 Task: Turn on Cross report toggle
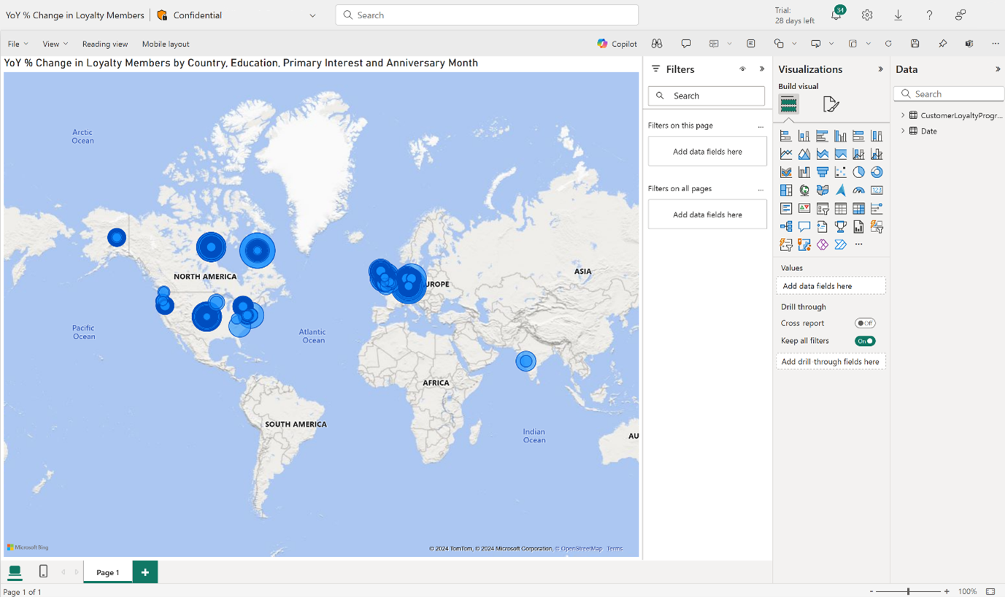point(865,323)
